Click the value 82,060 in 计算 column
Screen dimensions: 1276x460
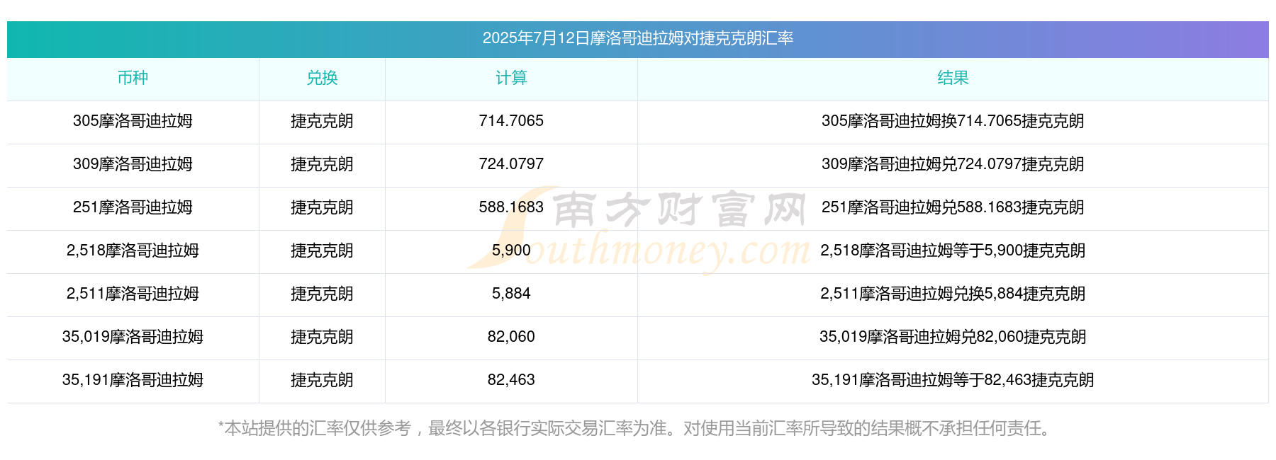(511, 337)
